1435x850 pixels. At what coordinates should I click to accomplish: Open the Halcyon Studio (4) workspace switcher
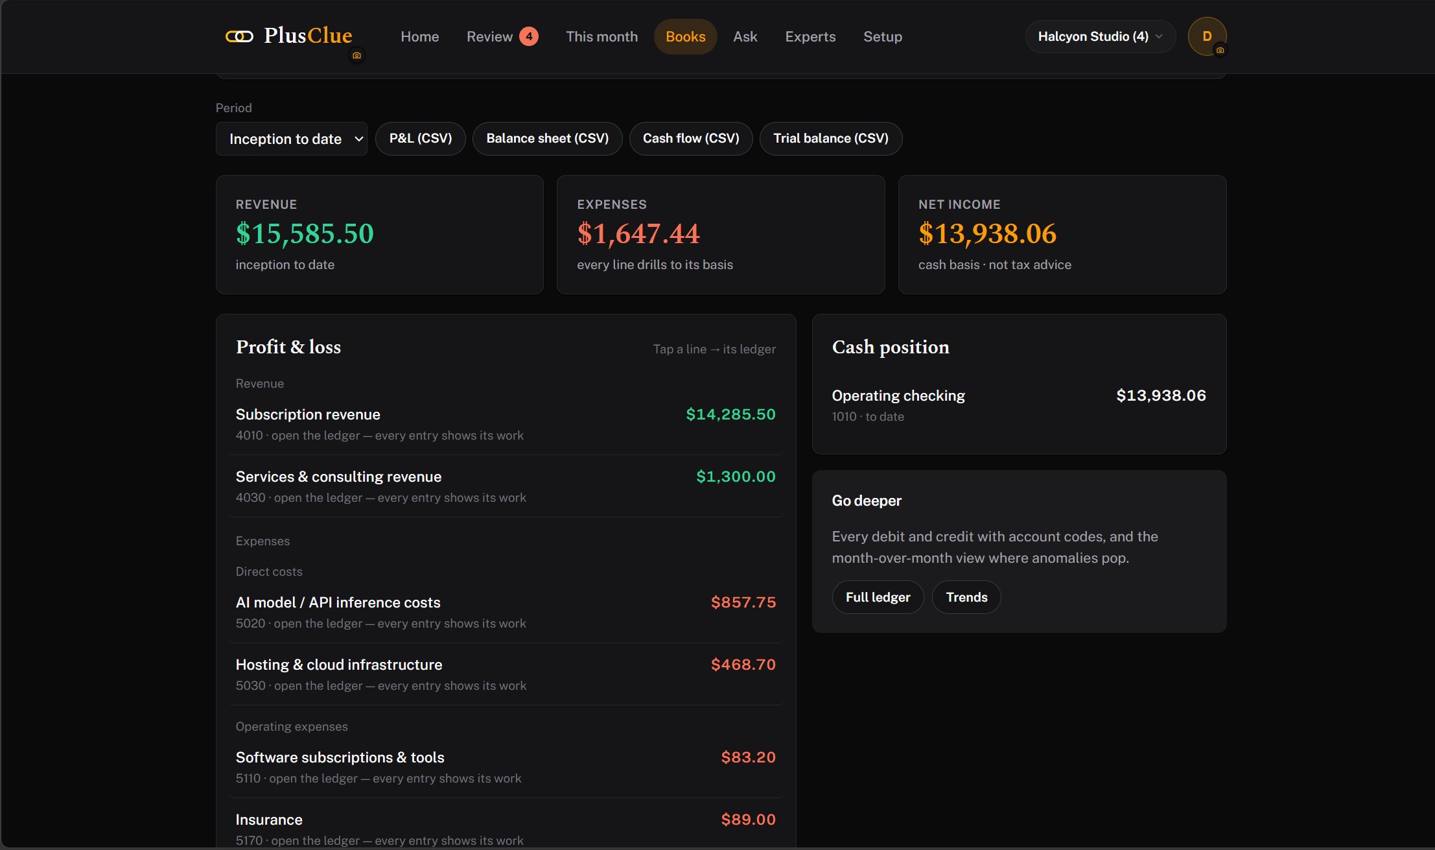pyautogui.click(x=1100, y=36)
